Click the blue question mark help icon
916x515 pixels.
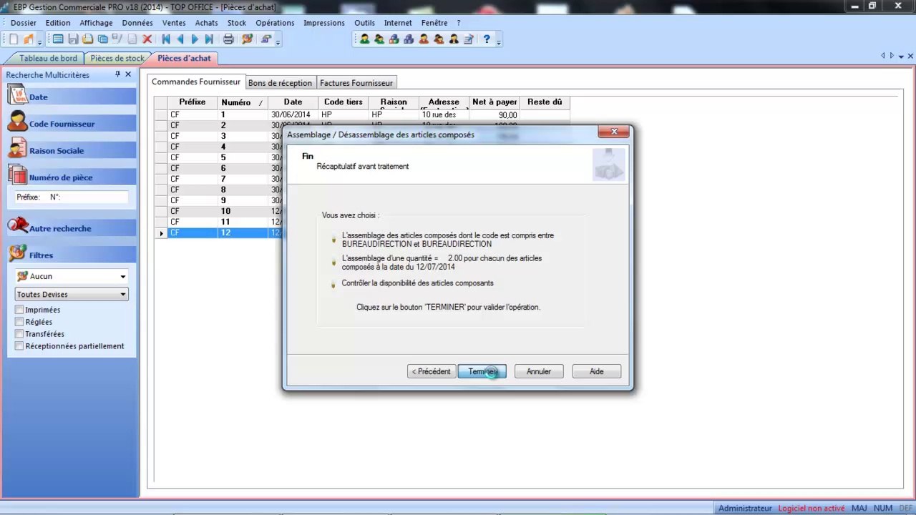point(487,39)
